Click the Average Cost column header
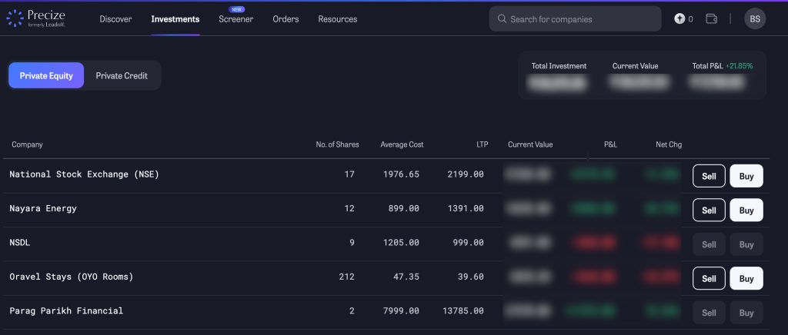Screen dimensions: 788x335 pyautogui.click(x=402, y=144)
